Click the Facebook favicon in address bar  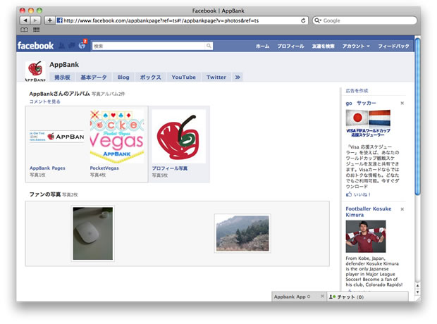(59, 20)
